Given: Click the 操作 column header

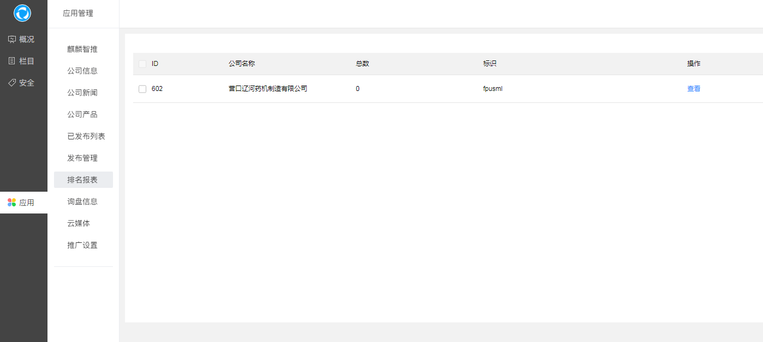Looking at the screenshot, I should pyautogui.click(x=694, y=64).
